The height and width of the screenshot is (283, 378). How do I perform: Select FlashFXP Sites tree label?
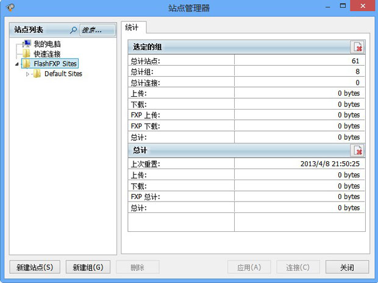click(x=55, y=63)
